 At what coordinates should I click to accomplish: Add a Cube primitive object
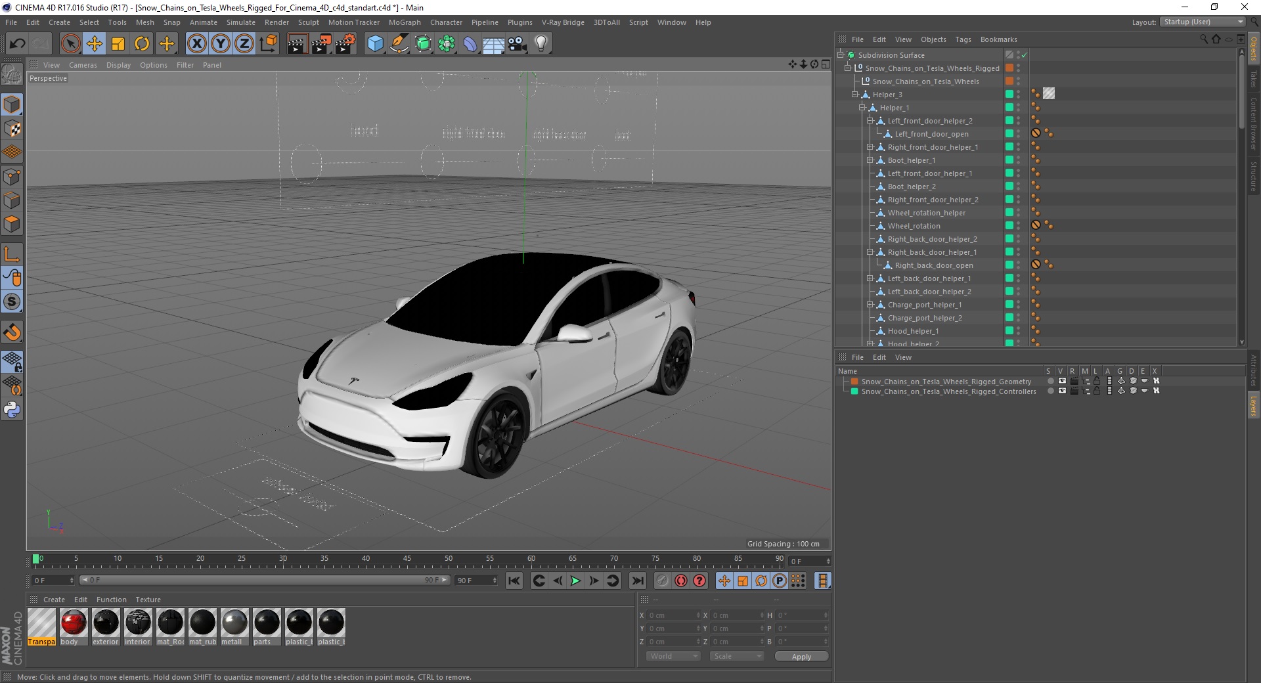click(x=375, y=44)
